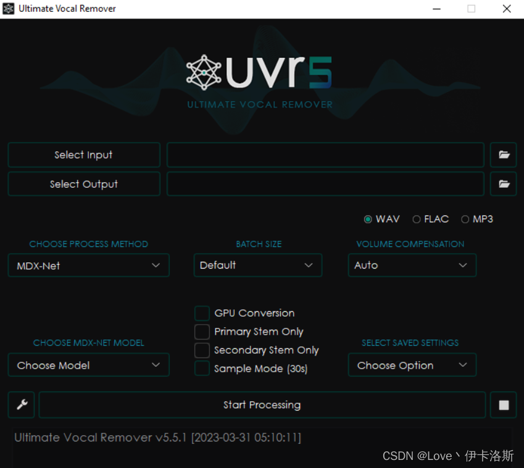Click Start Processing button
The width and height of the screenshot is (524, 468).
pyautogui.click(x=262, y=405)
